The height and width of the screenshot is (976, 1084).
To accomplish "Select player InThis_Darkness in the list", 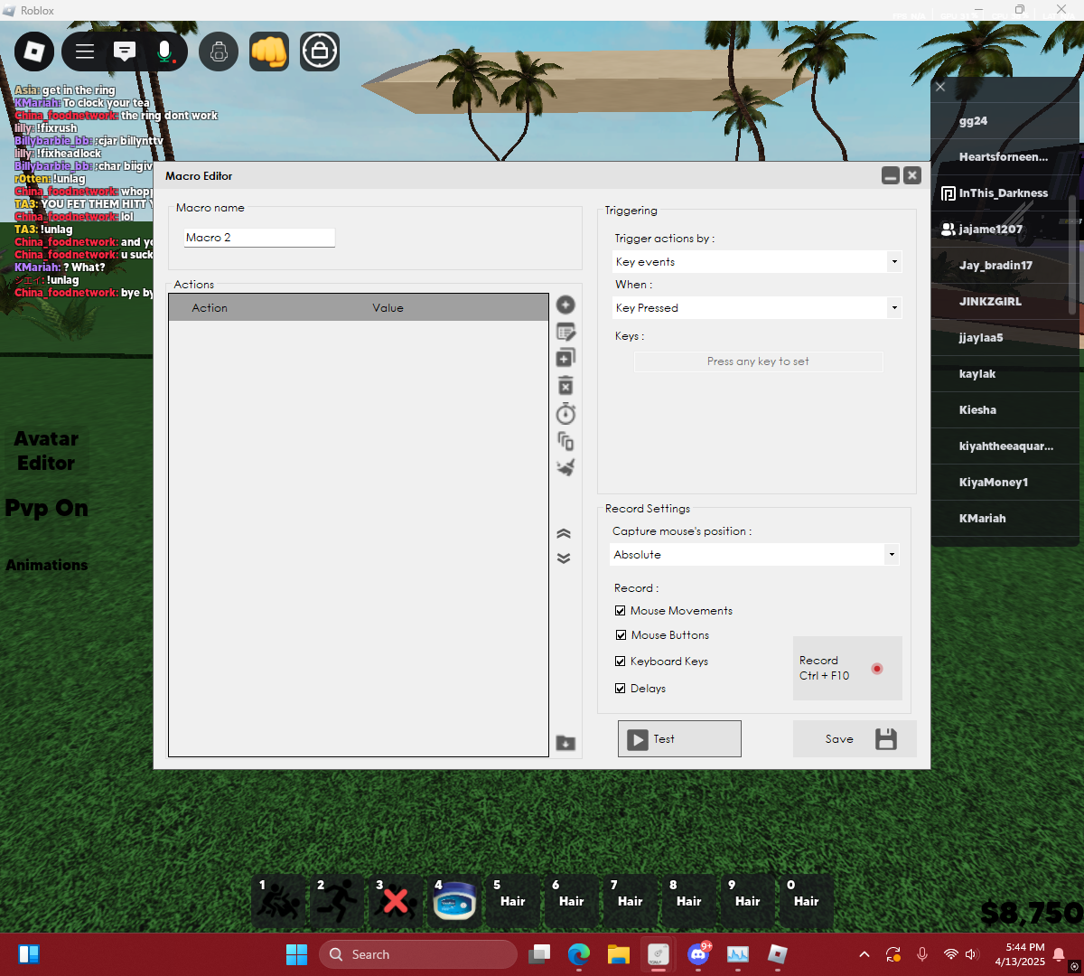I will click(x=1005, y=193).
